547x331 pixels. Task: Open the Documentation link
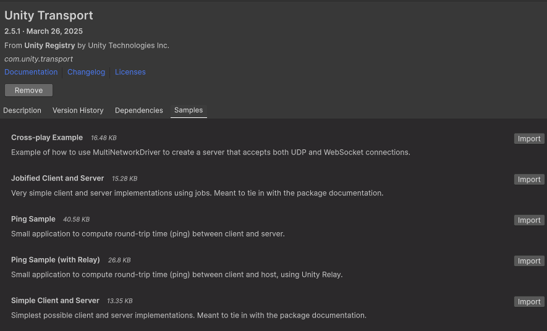[x=31, y=72]
